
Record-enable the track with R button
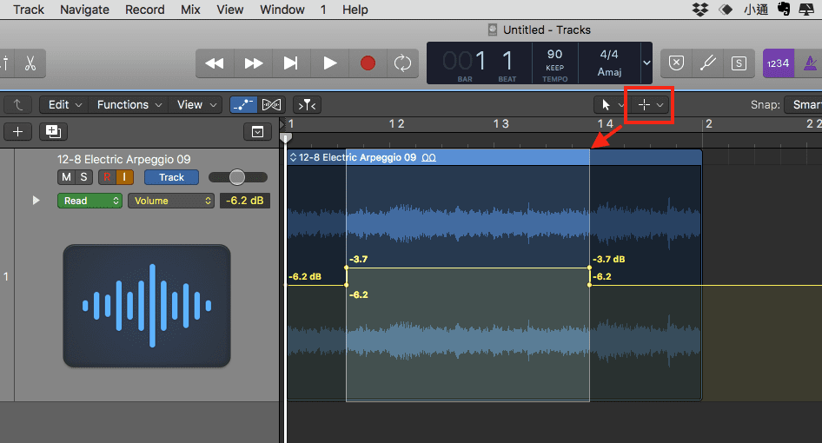tap(107, 177)
